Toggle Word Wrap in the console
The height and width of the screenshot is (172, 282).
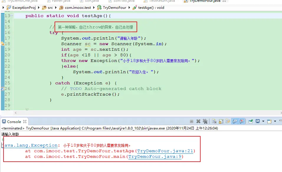pyautogui.click(x=228, y=121)
